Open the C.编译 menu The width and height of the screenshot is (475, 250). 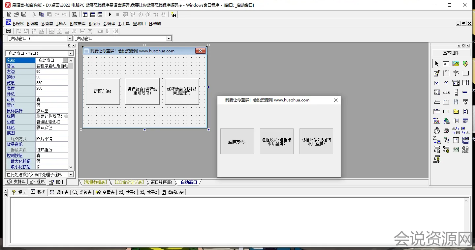tap(109, 24)
